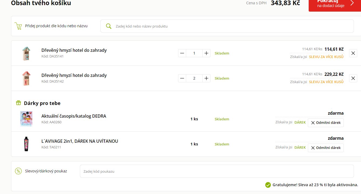Open the DEDRA catalog thumbnail

(26, 119)
